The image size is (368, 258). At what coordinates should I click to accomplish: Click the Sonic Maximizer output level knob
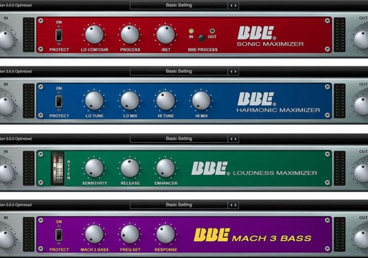(x=362, y=40)
